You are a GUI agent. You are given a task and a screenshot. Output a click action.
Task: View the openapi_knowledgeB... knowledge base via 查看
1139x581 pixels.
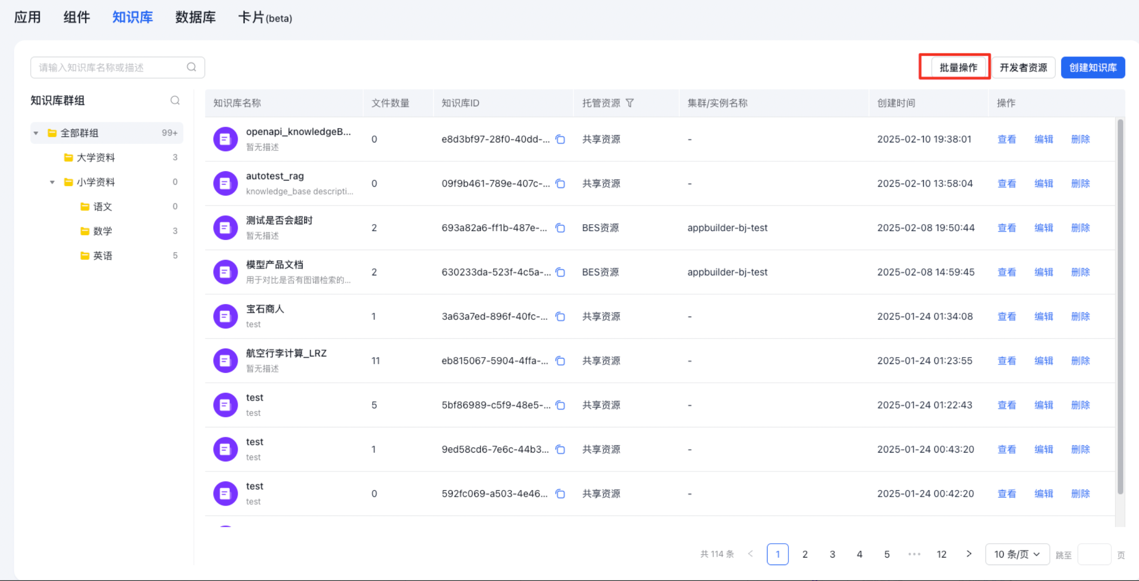[x=1007, y=139]
